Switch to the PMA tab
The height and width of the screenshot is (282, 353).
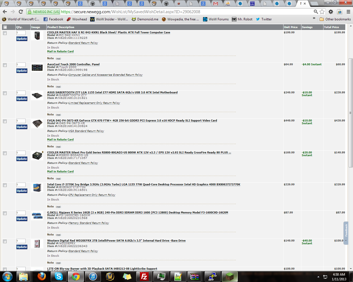(228, 4)
